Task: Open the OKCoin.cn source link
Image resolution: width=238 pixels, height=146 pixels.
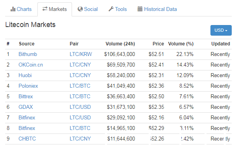Action: click(x=31, y=65)
